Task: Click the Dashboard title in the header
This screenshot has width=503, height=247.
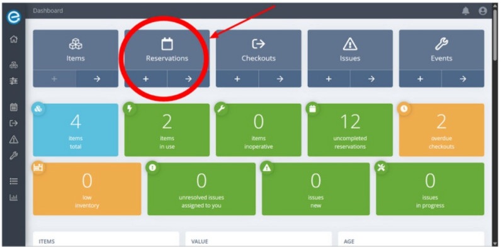Action: [x=48, y=11]
